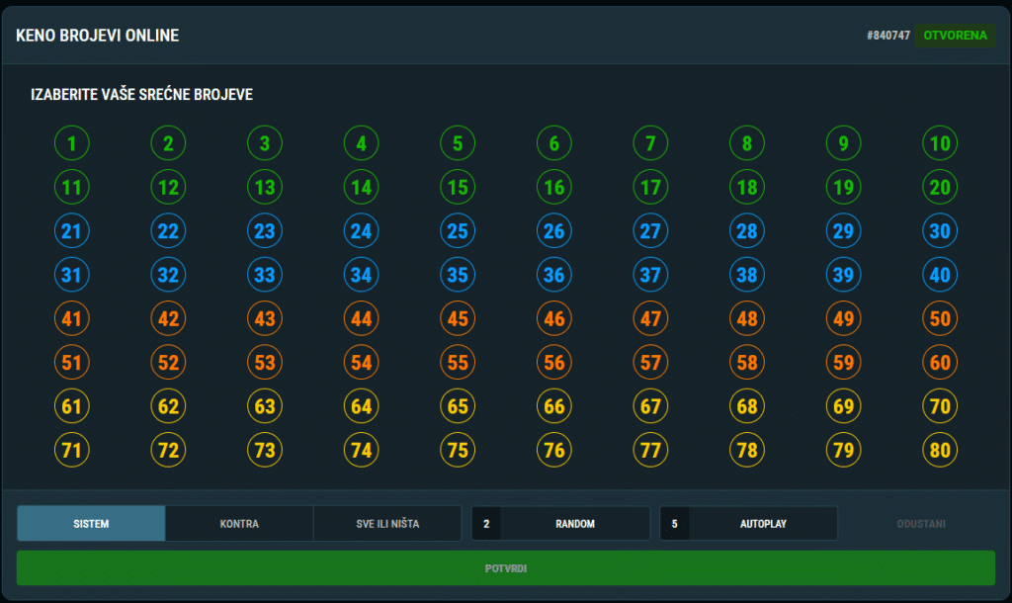1012x603 pixels.
Task: Click the Otvorena status badge
Action: tap(955, 36)
